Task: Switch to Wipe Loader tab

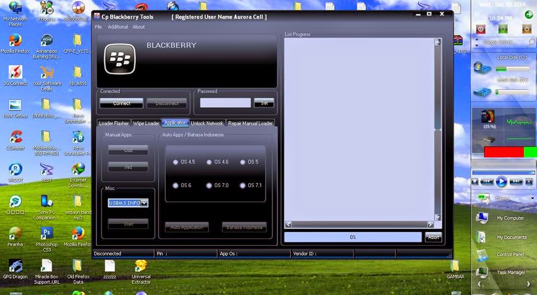Action: (x=146, y=123)
